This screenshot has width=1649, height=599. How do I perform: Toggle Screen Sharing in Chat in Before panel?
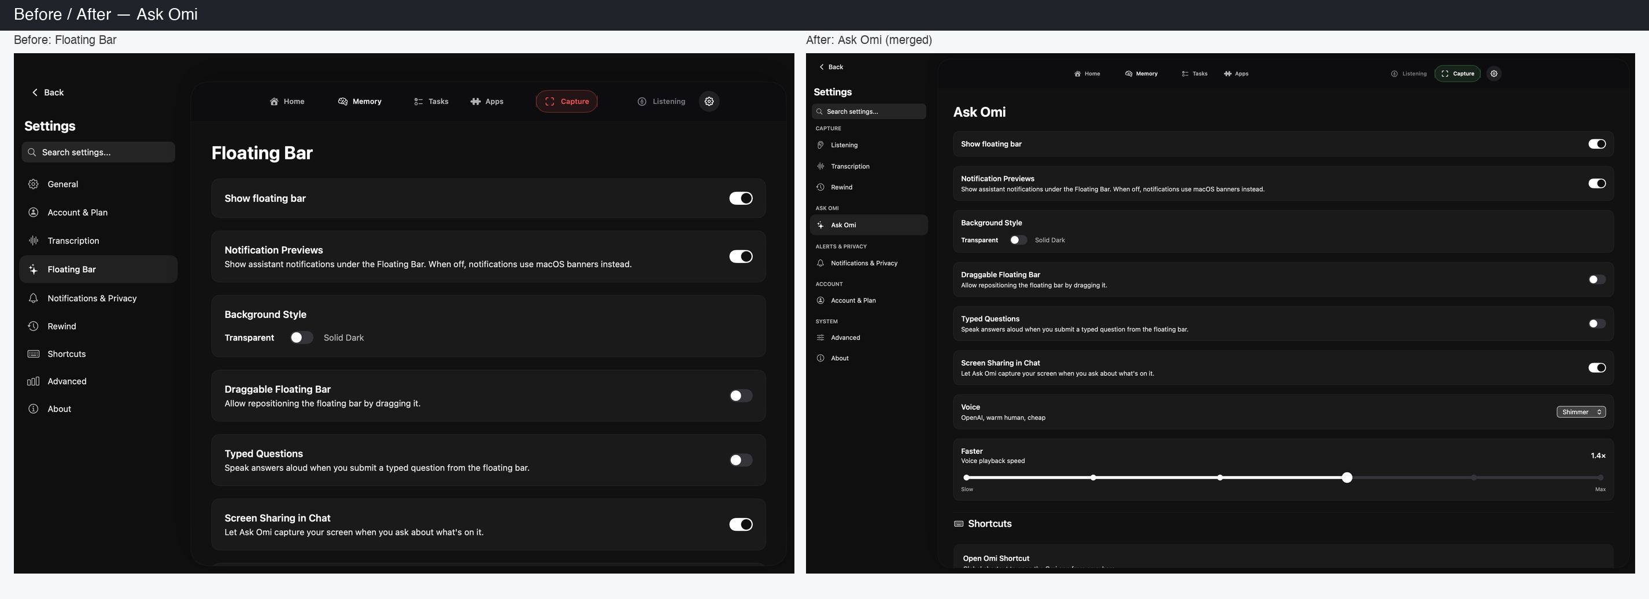click(741, 525)
